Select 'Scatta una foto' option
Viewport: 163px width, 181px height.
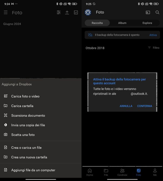(41, 135)
